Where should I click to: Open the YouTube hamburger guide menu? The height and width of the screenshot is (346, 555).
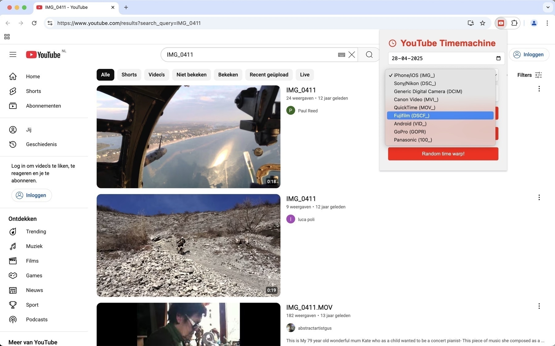13,54
